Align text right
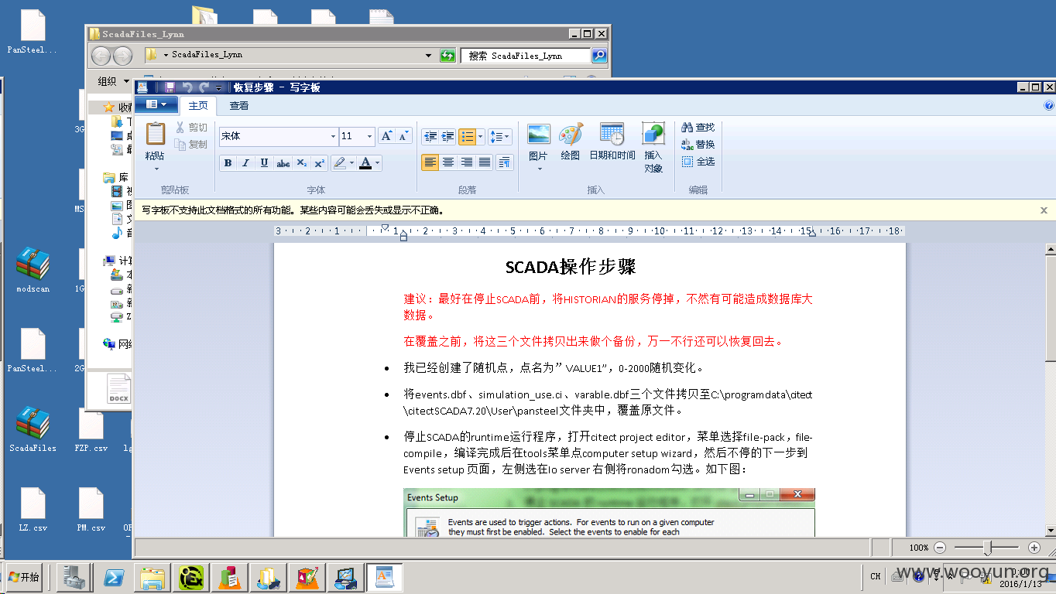Image resolution: width=1056 pixels, height=594 pixels. coord(467,162)
